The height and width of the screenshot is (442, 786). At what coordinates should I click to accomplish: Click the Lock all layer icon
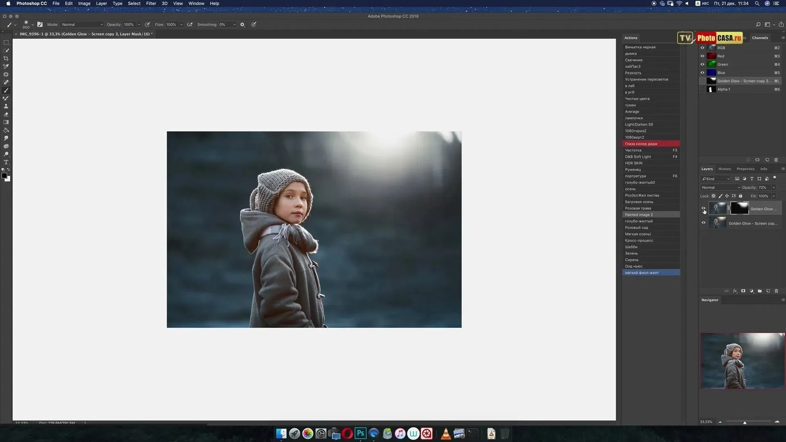coord(741,196)
